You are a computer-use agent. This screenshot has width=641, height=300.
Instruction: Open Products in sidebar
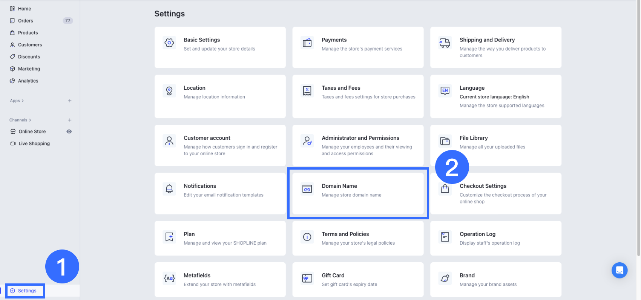[28, 33]
